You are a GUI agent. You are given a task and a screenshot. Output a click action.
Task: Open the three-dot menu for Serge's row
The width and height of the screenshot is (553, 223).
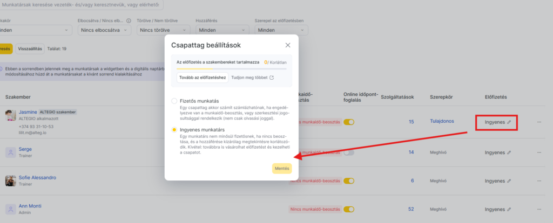(538, 152)
